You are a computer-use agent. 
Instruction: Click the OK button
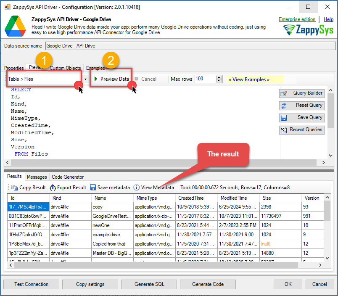click(288, 284)
